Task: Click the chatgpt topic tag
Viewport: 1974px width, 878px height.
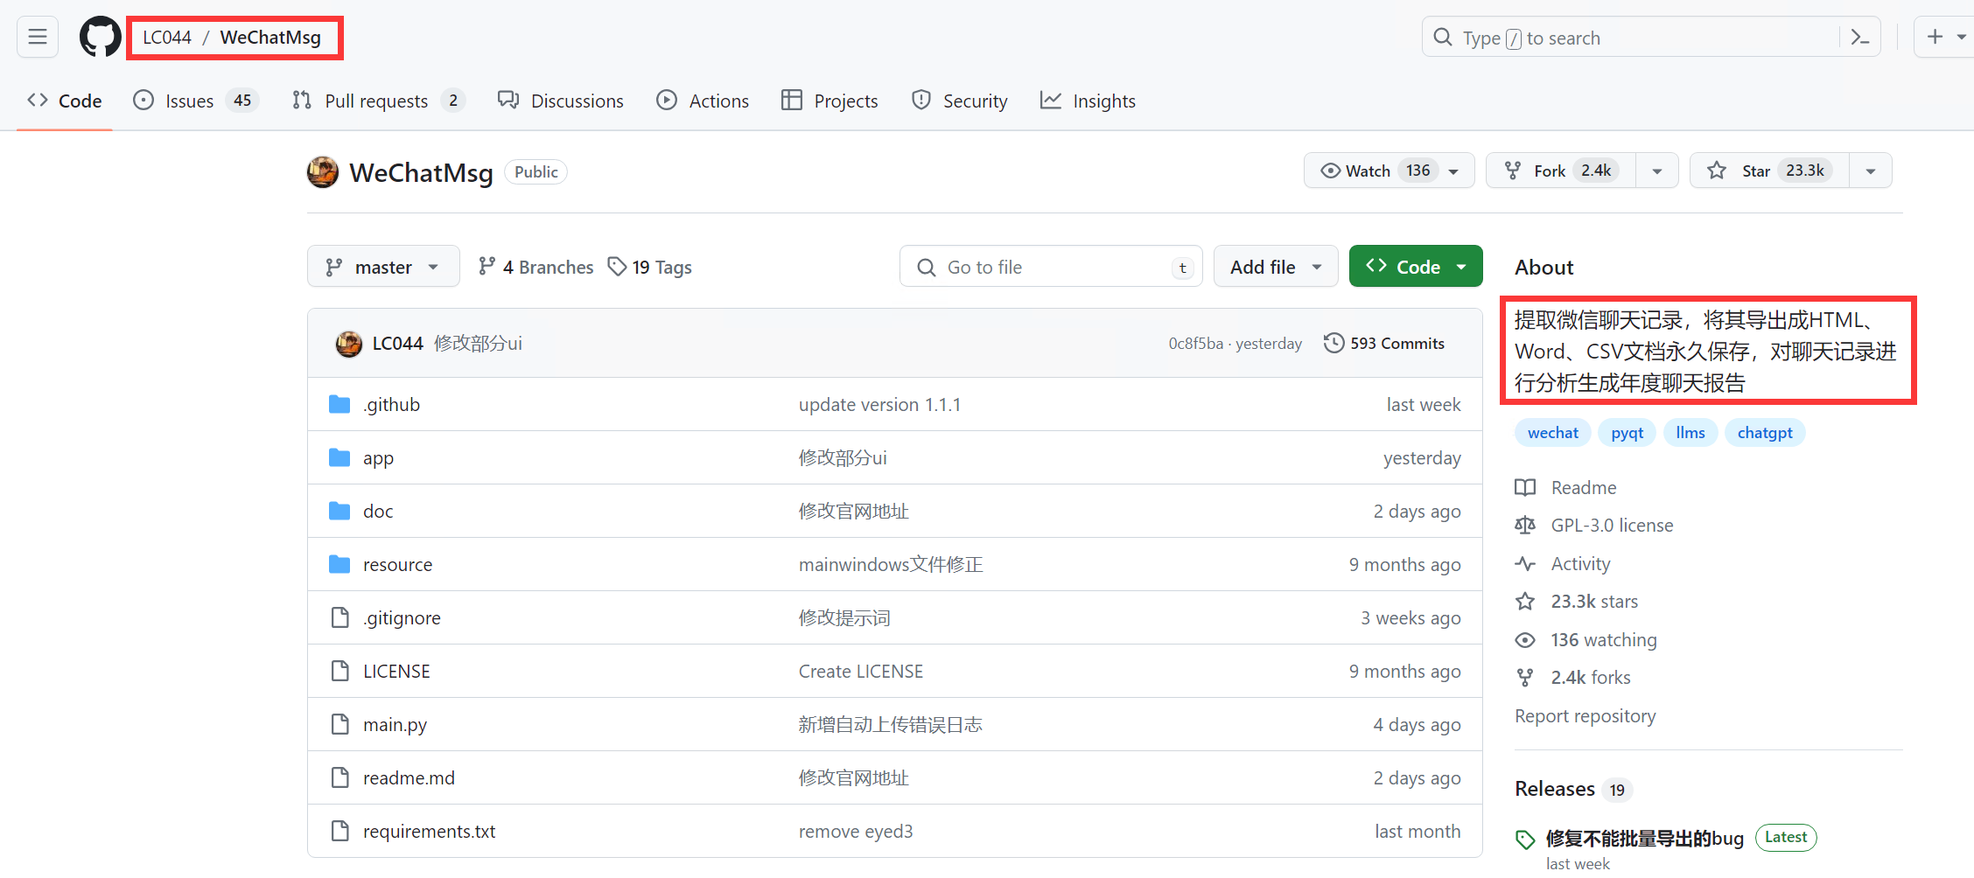Action: [x=1765, y=433]
